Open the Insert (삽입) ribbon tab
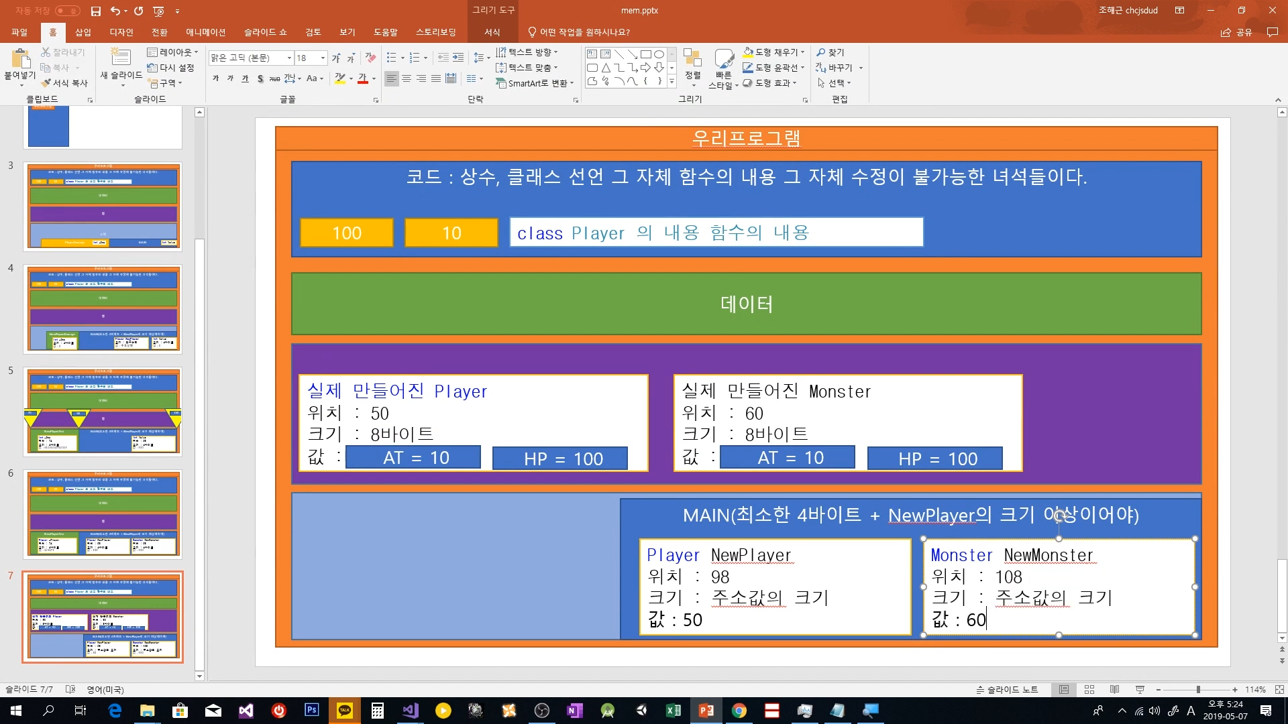1288x724 pixels. coord(83,32)
